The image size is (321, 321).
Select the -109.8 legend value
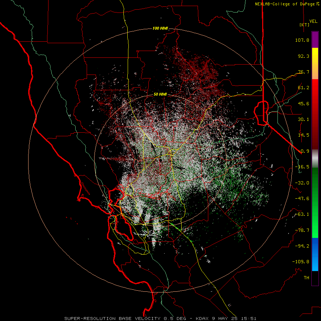coord(301,262)
